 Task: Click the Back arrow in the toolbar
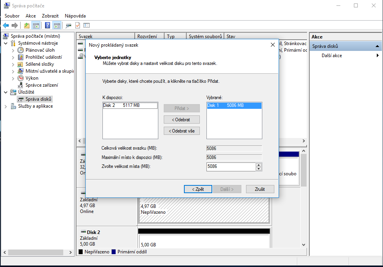click(x=6, y=26)
